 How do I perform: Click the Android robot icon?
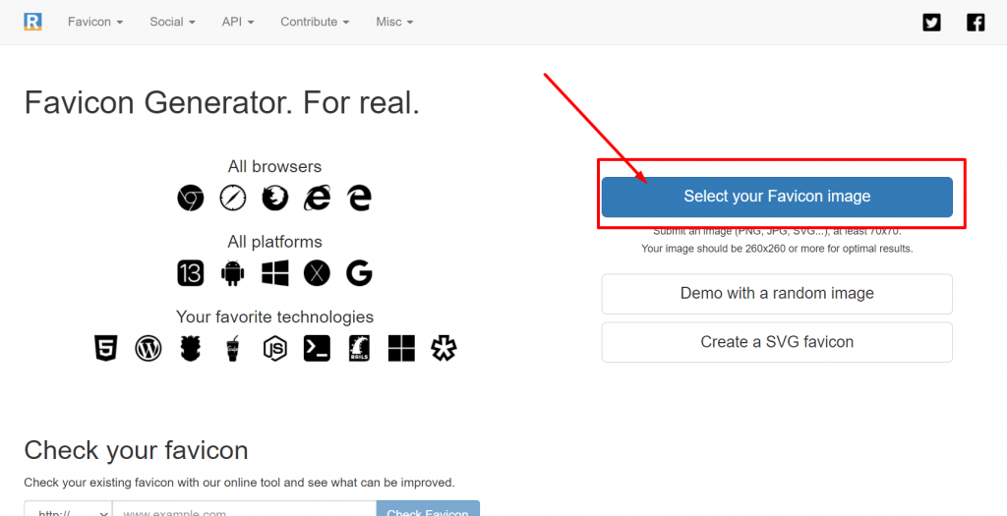click(x=233, y=272)
